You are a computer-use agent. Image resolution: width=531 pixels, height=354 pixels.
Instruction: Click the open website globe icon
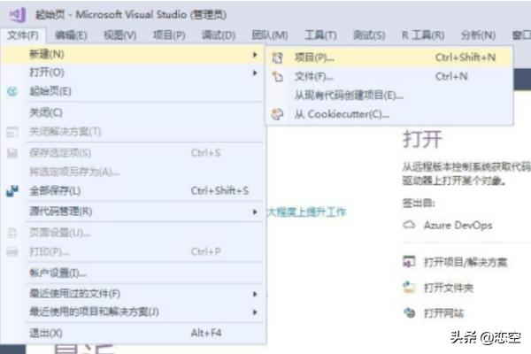point(410,312)
